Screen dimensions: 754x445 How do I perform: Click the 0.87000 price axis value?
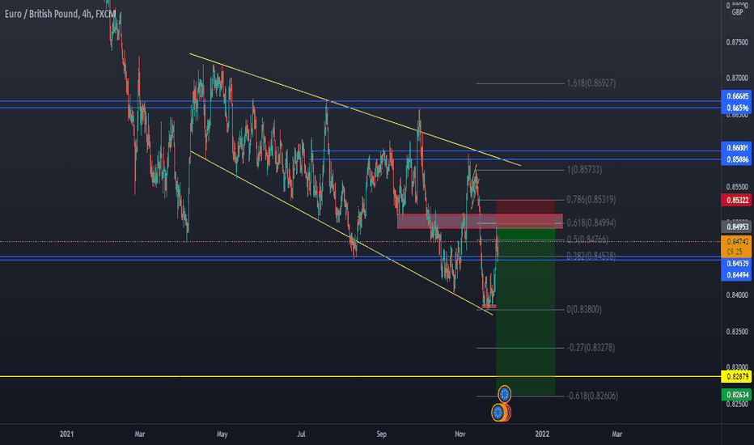[x=737, y=78]
